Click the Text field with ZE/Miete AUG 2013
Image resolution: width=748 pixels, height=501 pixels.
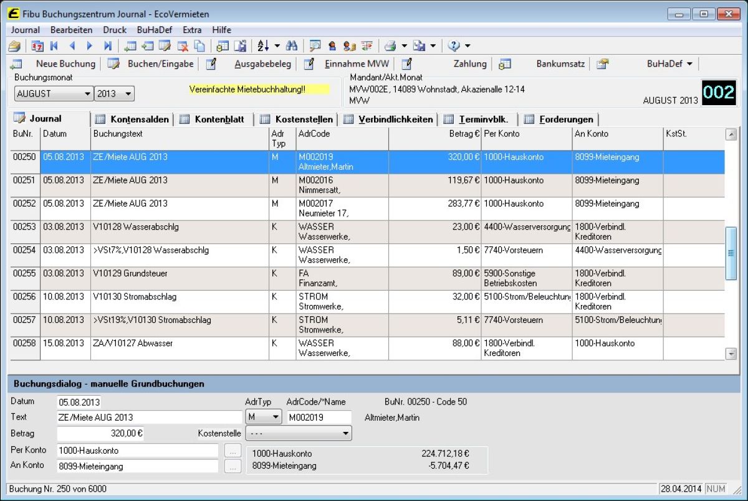coord(150,417)
